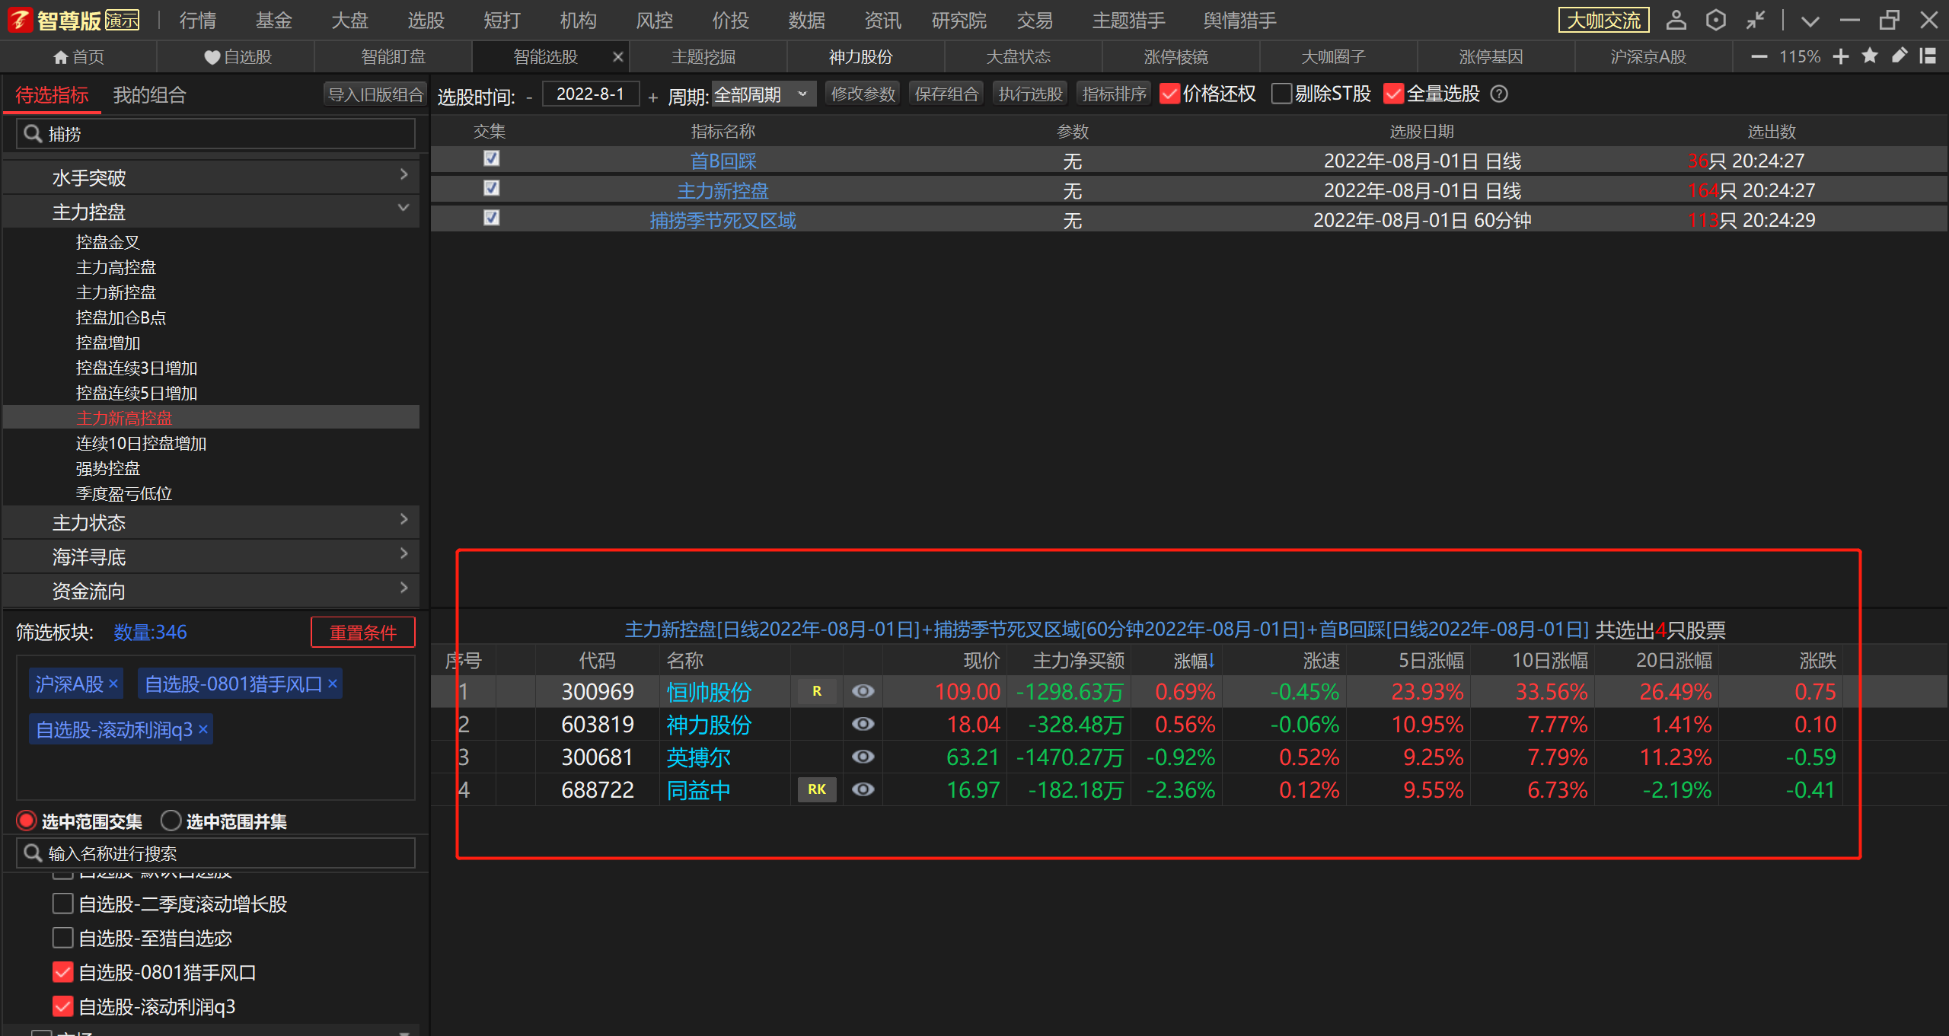Open the hexagon settings icon
1949x1036 pixels.
coord(1715,20)
